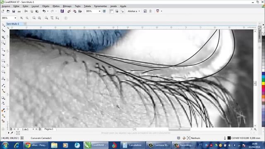Print the document
The image size is (265, 149).
[x=19, y=11]
